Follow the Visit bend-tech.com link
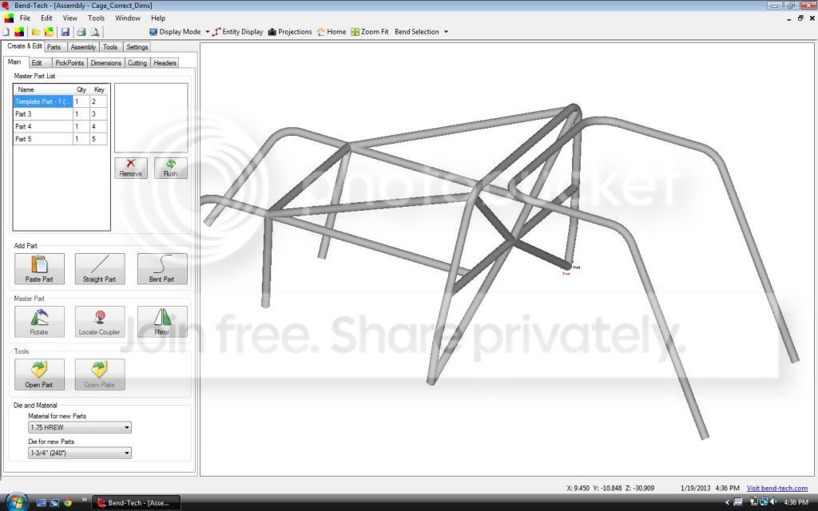Viewport: 818px width, 511px height. [776, 488]
